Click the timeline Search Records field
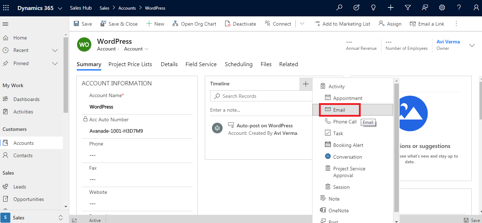482x223 pixels. point(261,96)
